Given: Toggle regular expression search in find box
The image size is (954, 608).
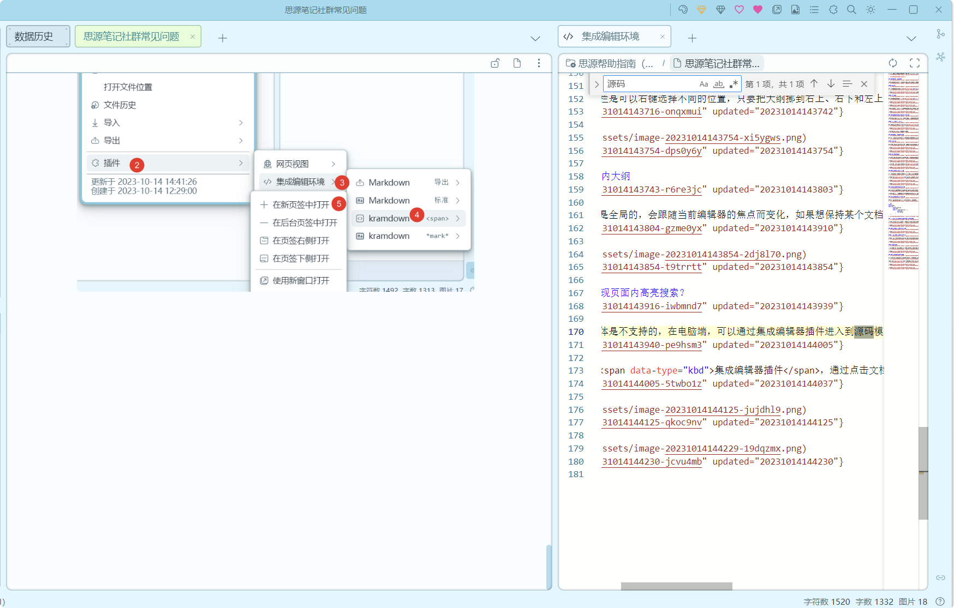Looking at the screenshot, I should [x=734, y=84].
